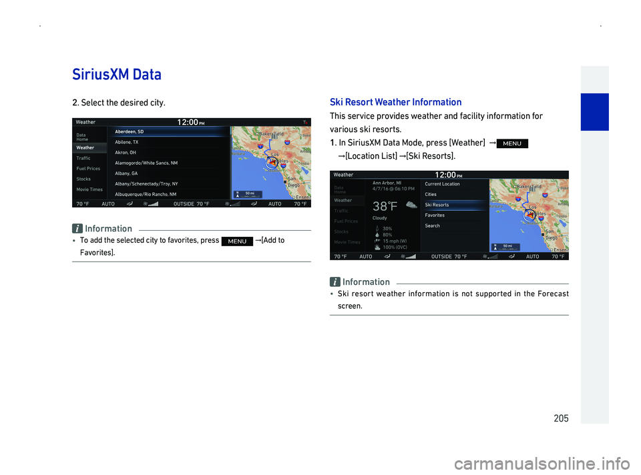
Task: Click the map thumbnail in right screen
Action: (x=529, y=215)
